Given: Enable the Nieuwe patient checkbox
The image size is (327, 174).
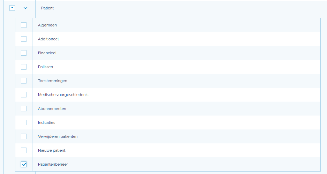Looking at the screenshot, I should coord(24,150).
